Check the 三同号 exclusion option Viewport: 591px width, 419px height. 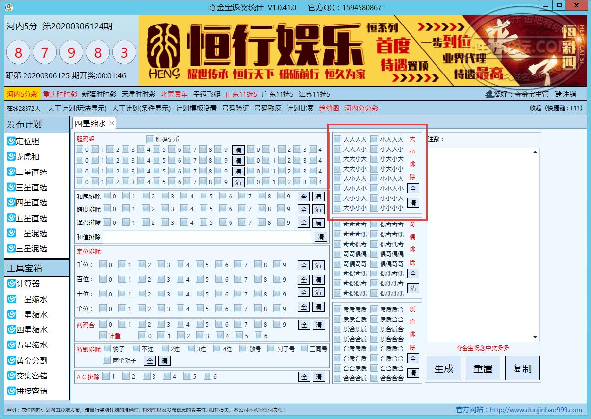pyautogui.click(x=304, y=349)
